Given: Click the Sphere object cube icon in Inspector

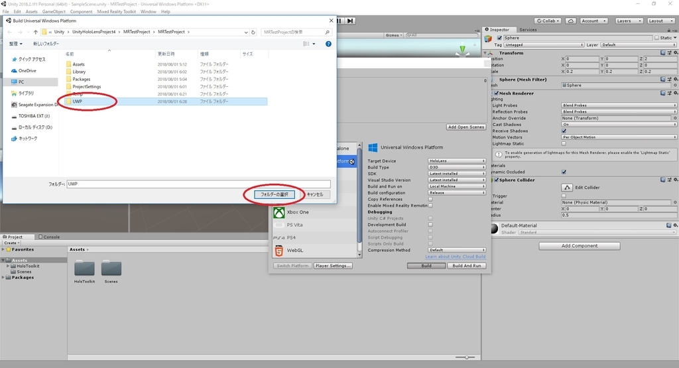Looking at the screenshot, I should coord(488,39).
